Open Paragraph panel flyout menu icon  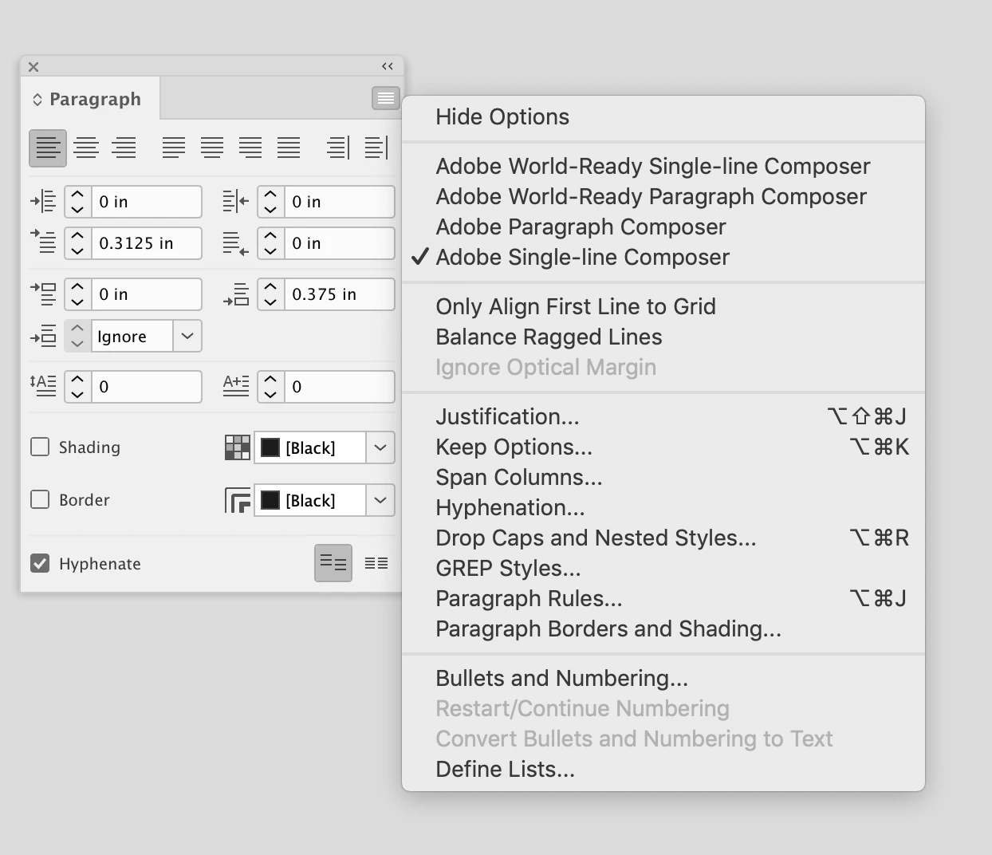click(386, 98)
